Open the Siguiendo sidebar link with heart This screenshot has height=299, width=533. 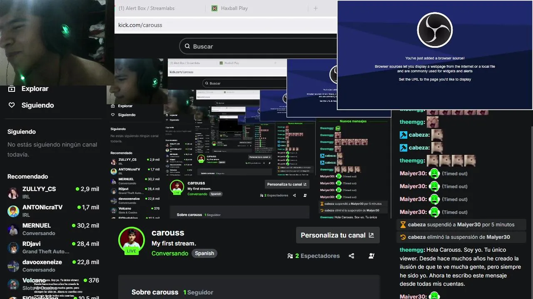coord(37,105)
